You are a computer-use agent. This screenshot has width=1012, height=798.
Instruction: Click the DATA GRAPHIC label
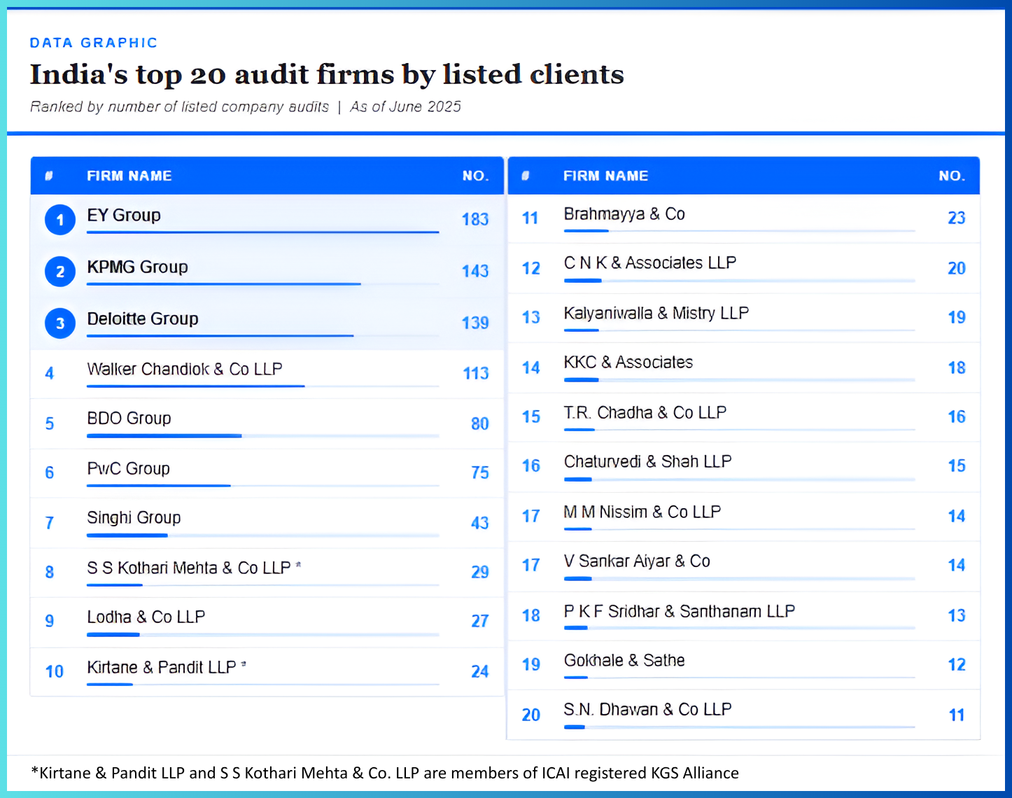[x=94, y=43]
